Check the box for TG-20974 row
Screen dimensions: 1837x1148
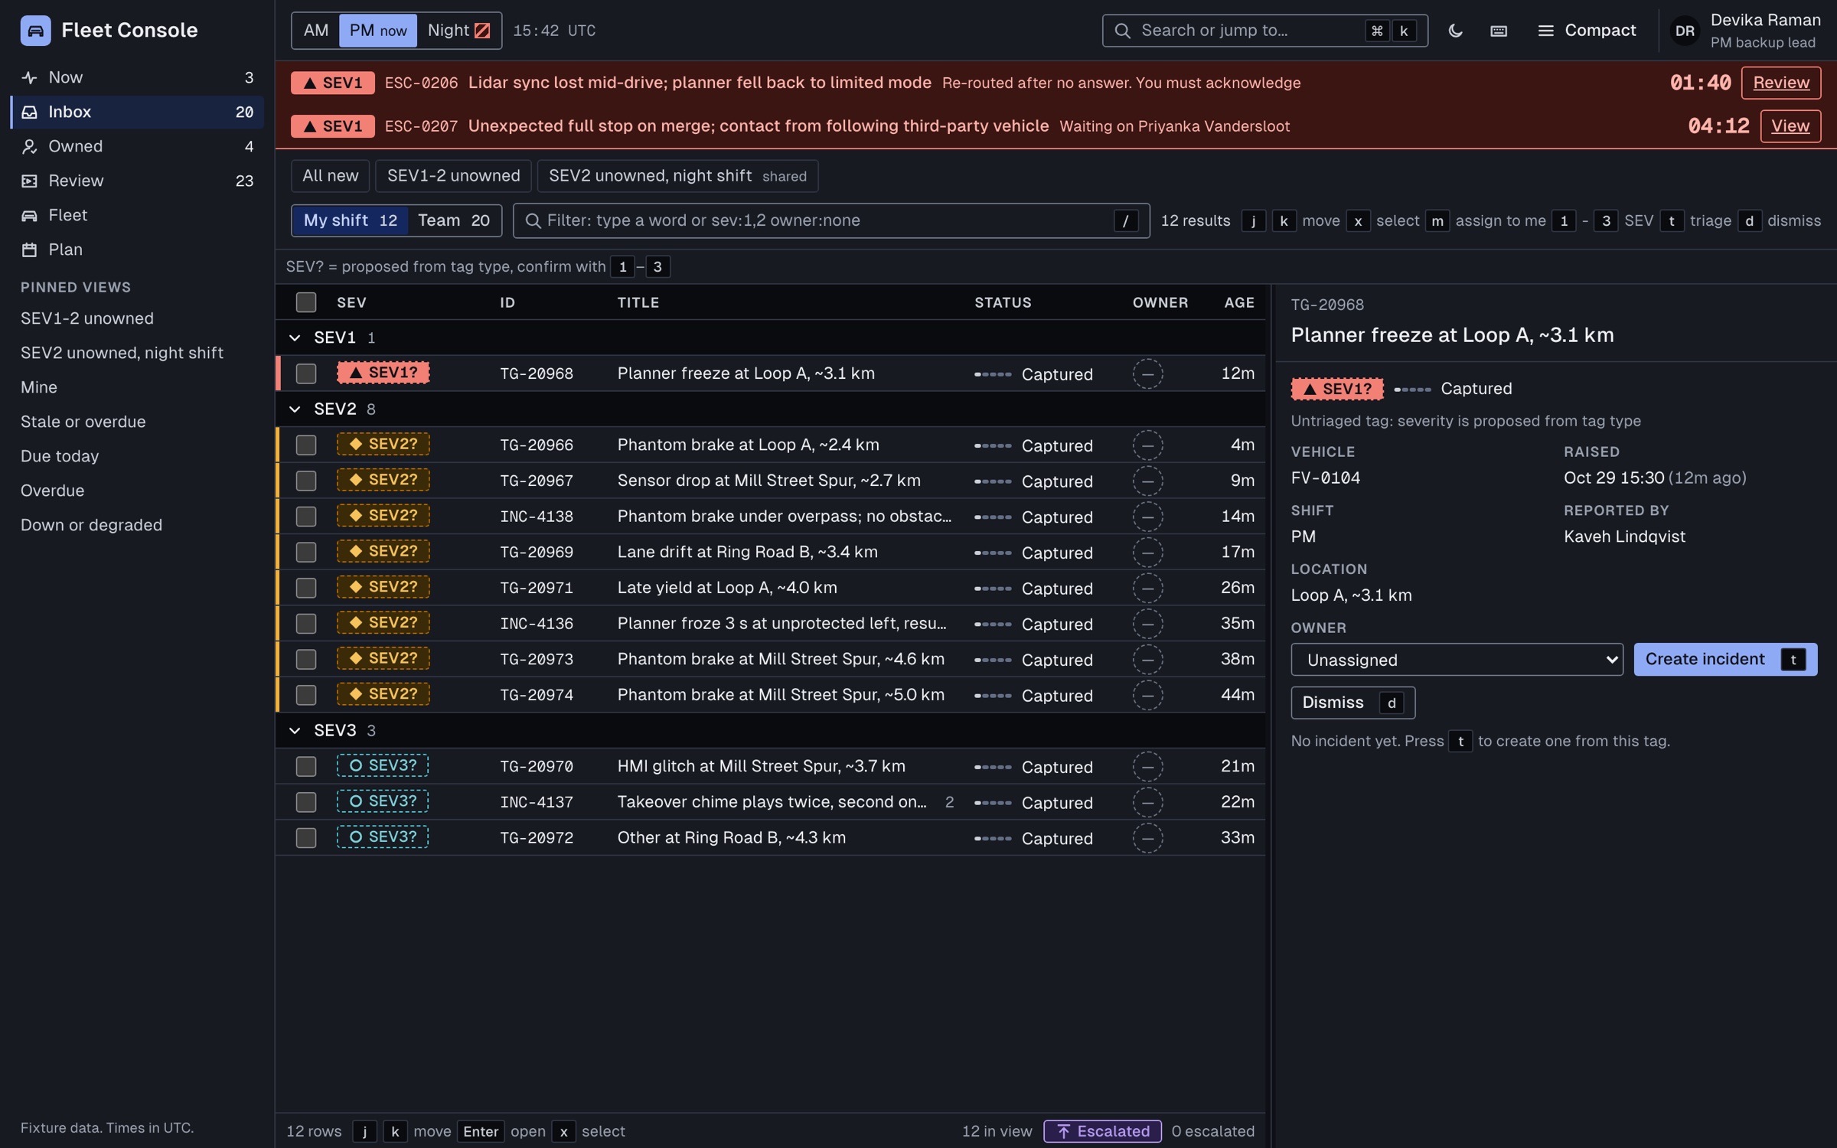pos(306,695)
